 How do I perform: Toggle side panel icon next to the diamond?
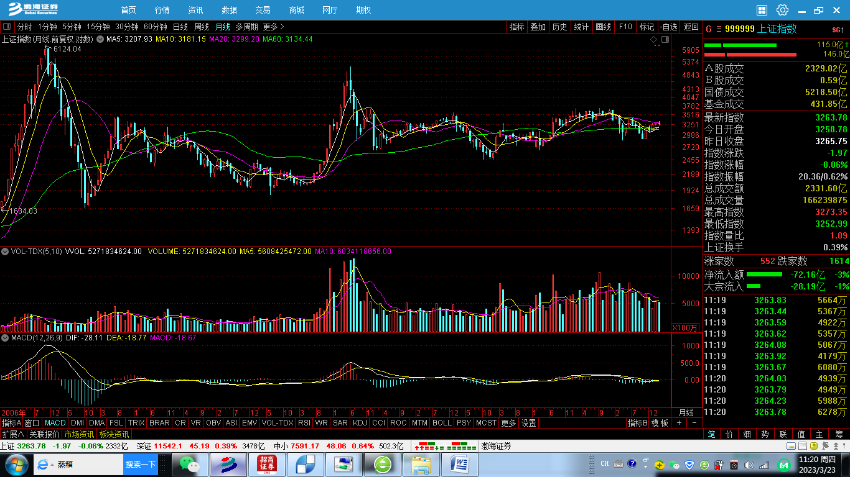click(665, 39)
